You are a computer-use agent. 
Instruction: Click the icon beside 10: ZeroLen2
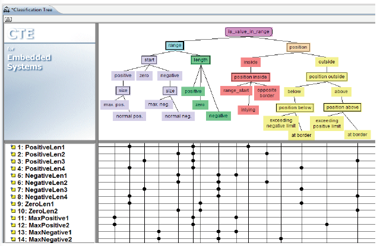coord(13,210)
